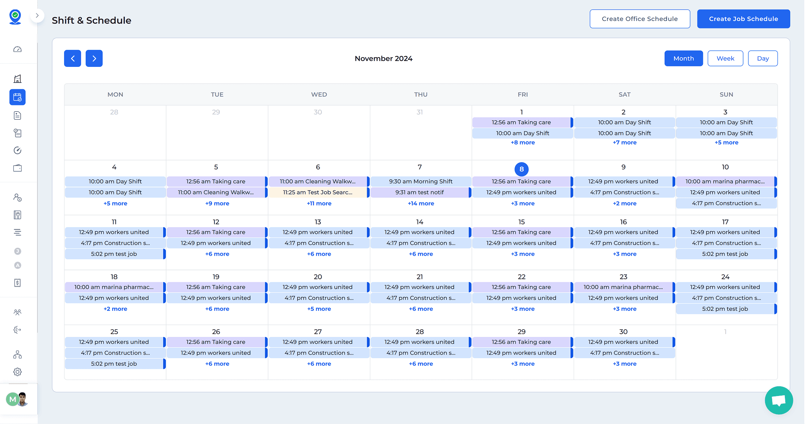805x424 pixels.
Task: Click the document report sidebar icon
Action: pos(18,115)
